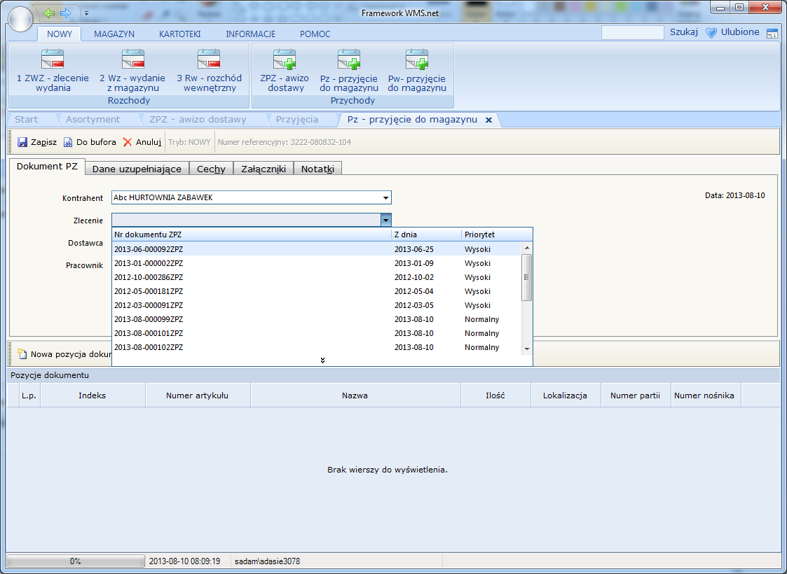Screen dimensions: 787x574
Task: Sort positions by Lokalizacja column
Action: point(566,395)
